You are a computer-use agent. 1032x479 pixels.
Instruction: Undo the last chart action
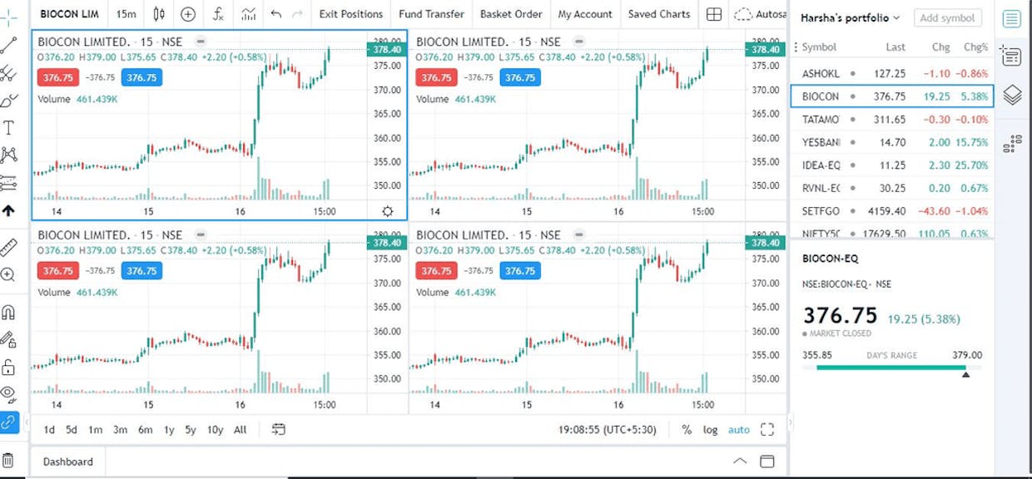pos(276,14)
